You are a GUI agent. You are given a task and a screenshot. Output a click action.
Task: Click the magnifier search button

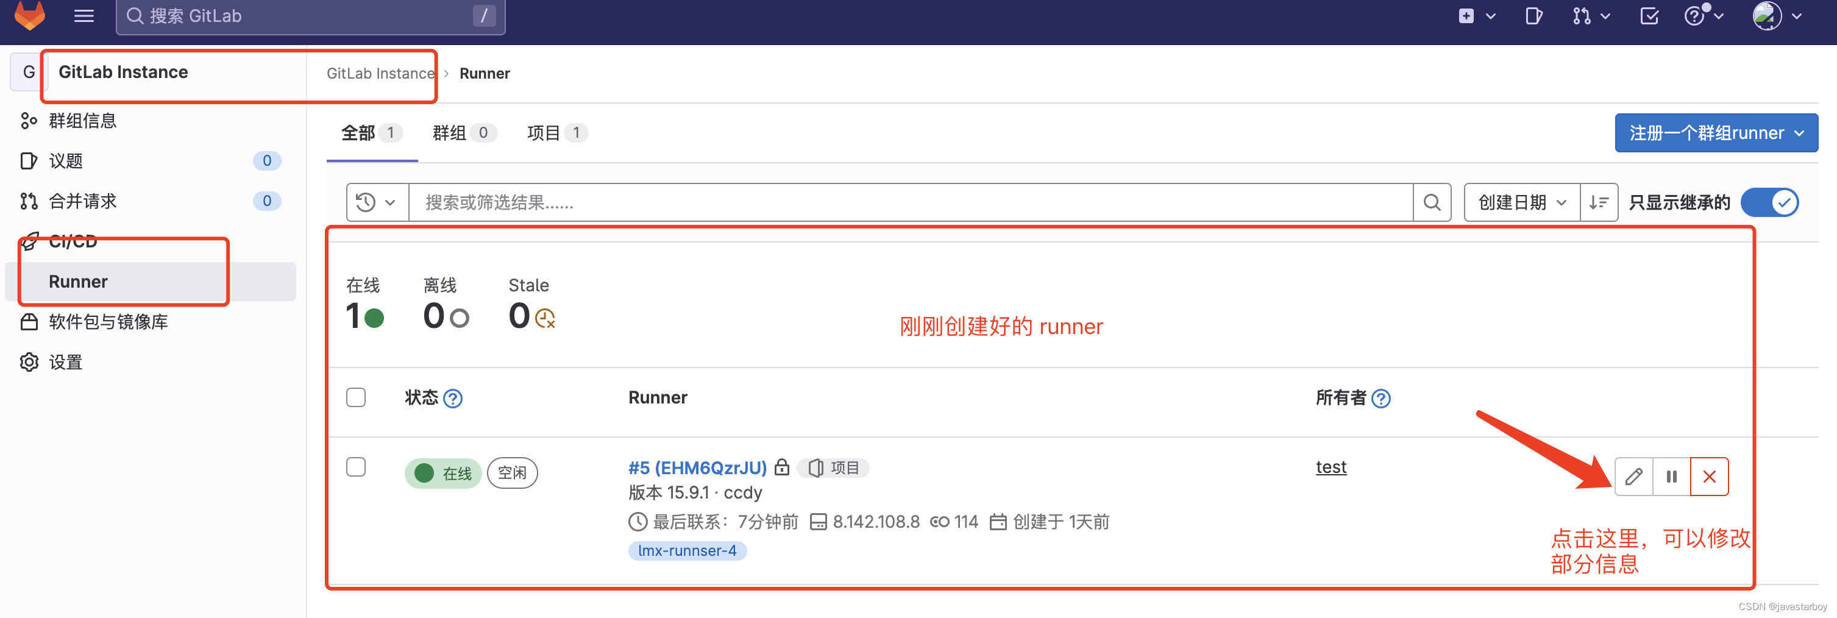pyautogui.click(x=1432, y=202)
